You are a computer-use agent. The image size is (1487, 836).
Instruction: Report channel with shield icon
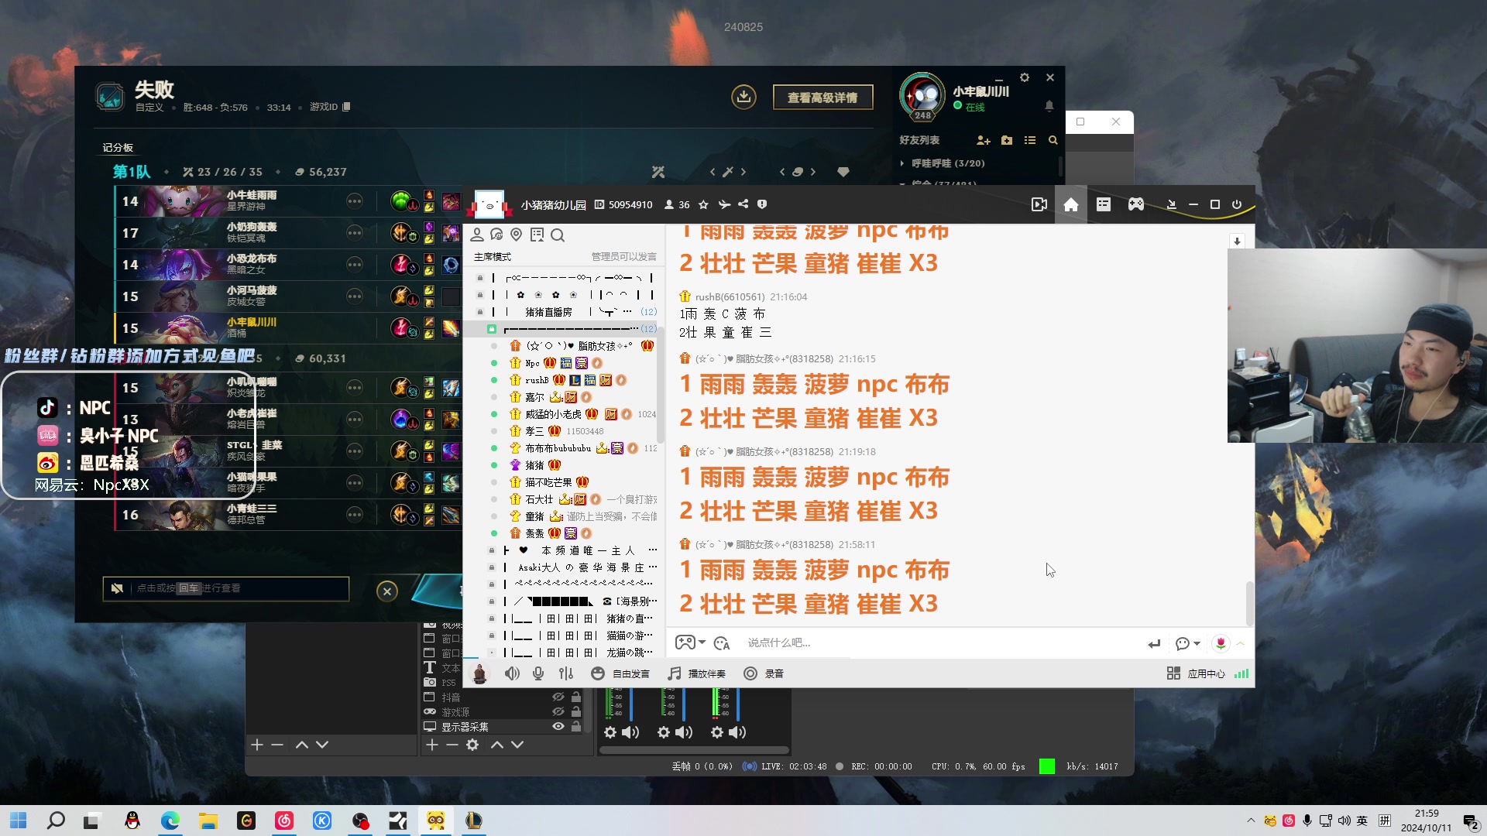[x=762, y=204]
